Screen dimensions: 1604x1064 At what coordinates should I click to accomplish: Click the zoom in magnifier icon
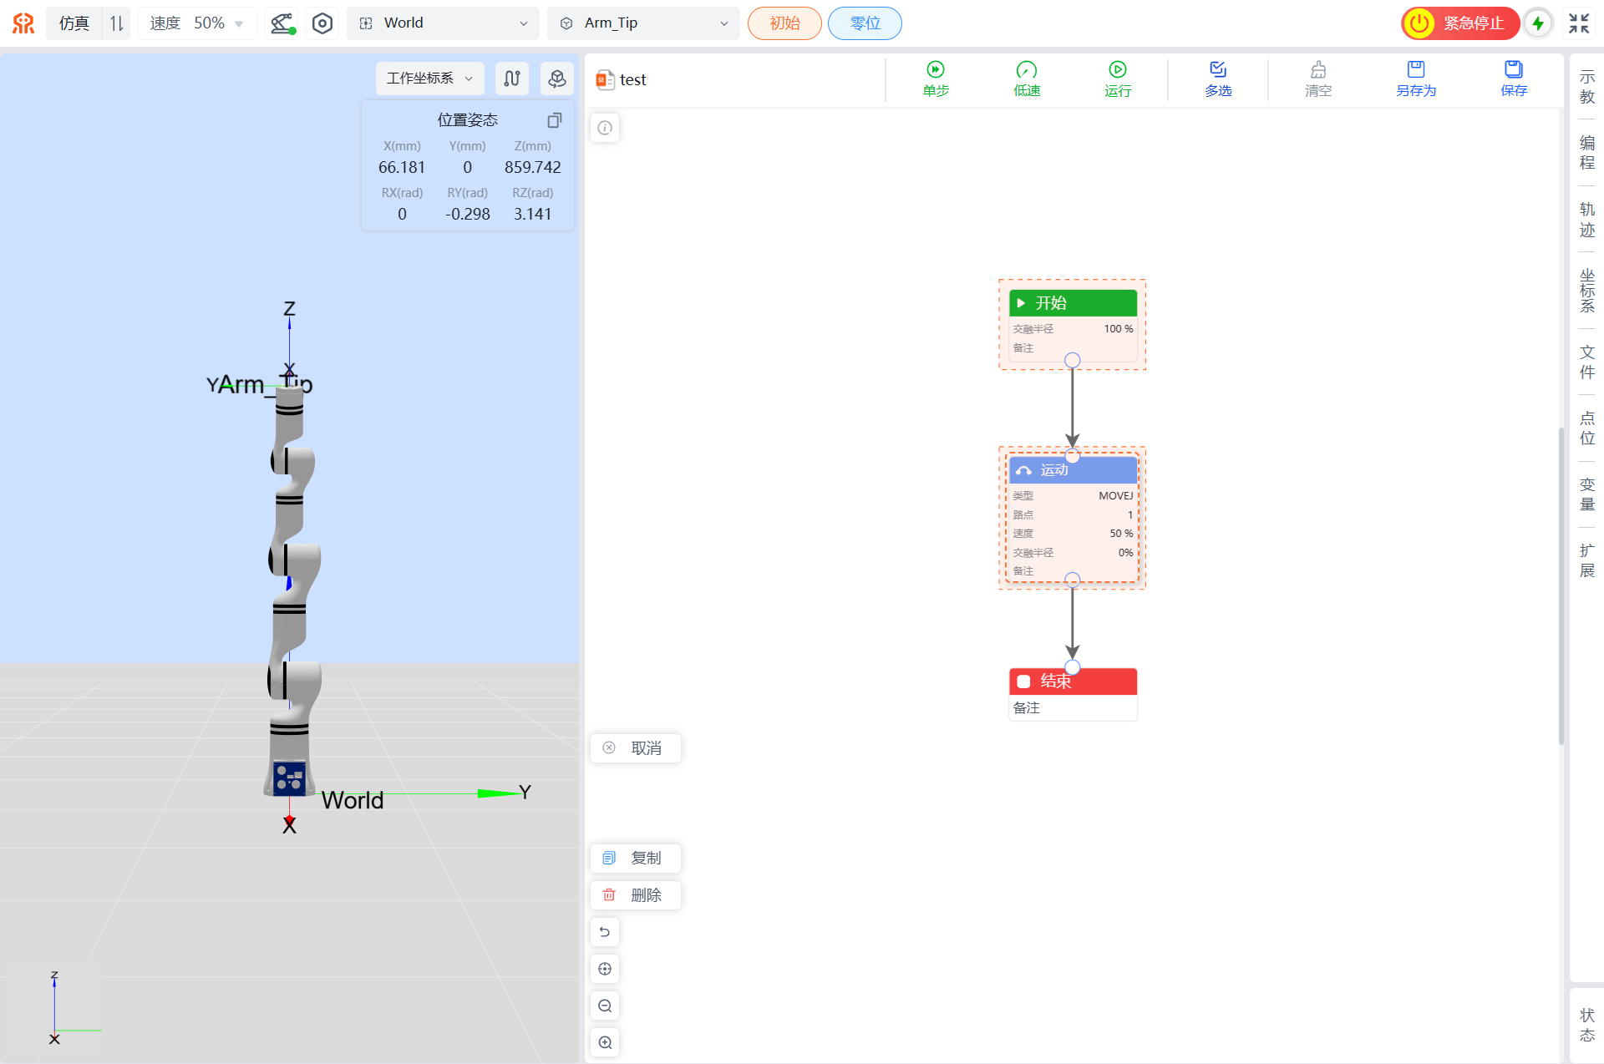(605, 1042)
